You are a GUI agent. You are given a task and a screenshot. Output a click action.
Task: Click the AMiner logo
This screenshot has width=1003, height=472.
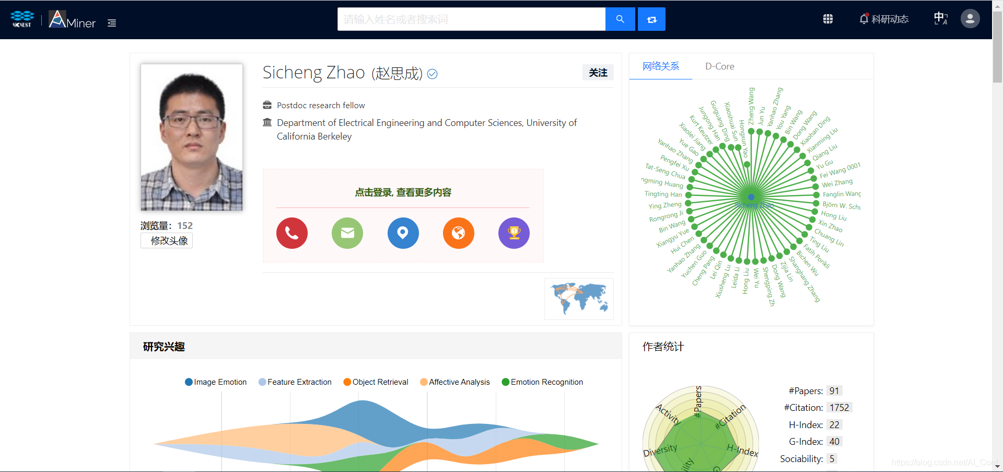tap(72, 19)
